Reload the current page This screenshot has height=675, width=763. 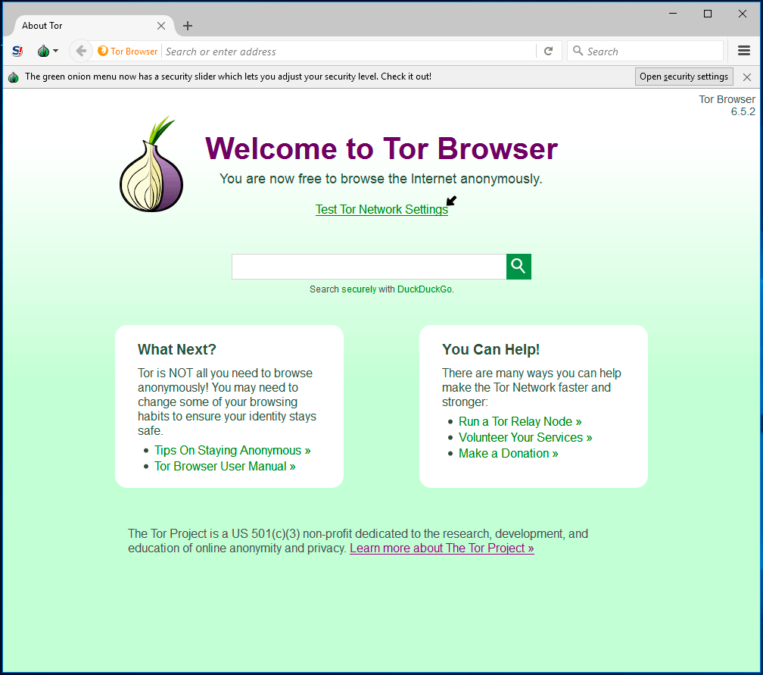[x=548, y=52]
